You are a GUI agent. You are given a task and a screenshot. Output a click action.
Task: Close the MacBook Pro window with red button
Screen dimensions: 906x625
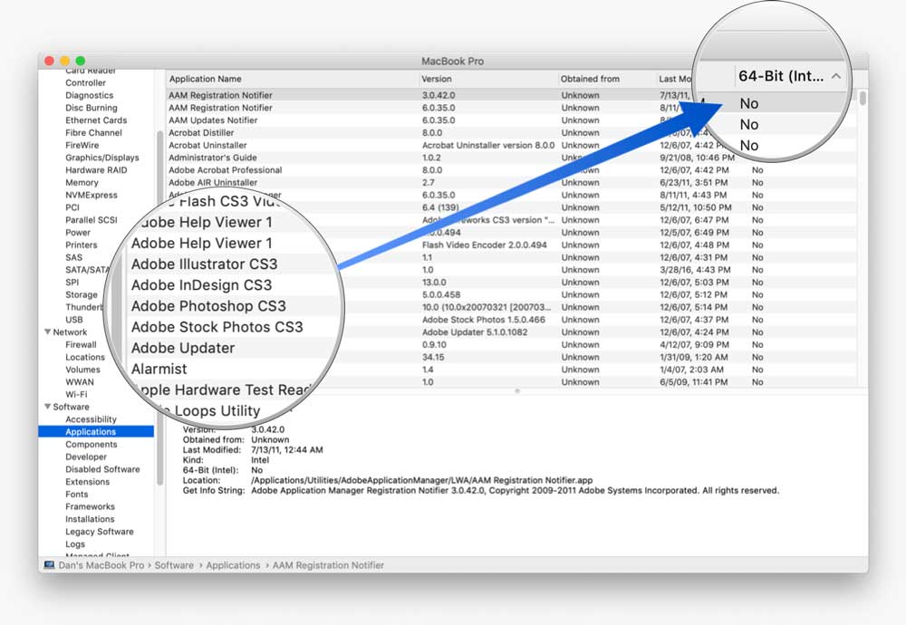[49, 61]
